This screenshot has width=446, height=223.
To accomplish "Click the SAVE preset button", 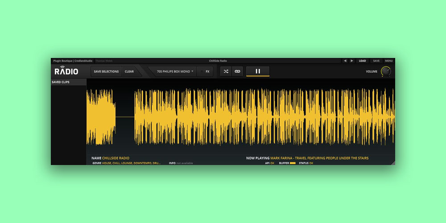I will click(x=376, y=61).
